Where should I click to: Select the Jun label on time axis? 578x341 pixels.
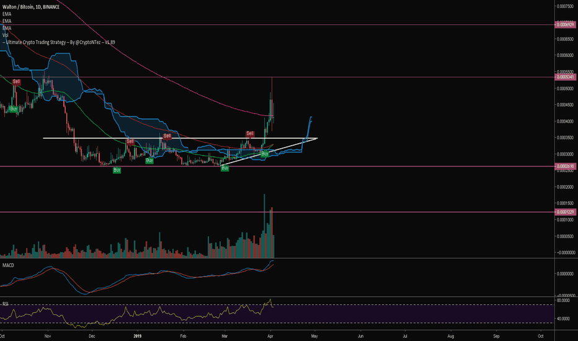tap(360, 336)
